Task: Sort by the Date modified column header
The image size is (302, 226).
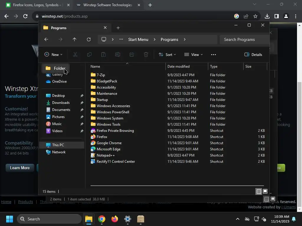Action: (187, 66)
